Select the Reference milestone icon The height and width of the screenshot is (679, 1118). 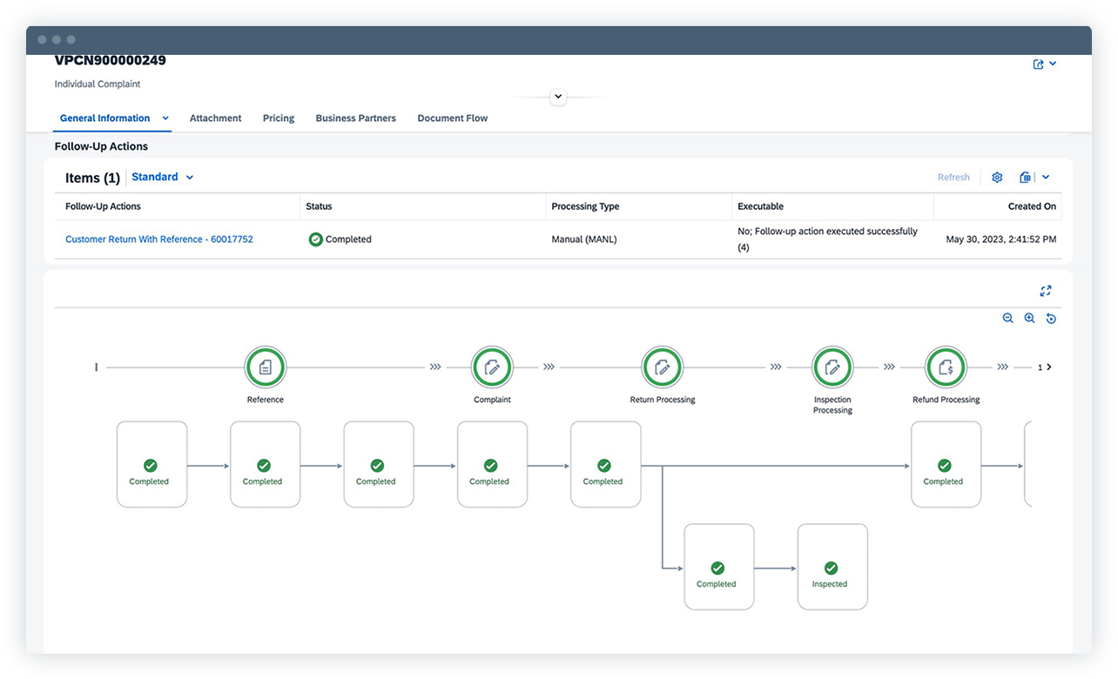266,366
